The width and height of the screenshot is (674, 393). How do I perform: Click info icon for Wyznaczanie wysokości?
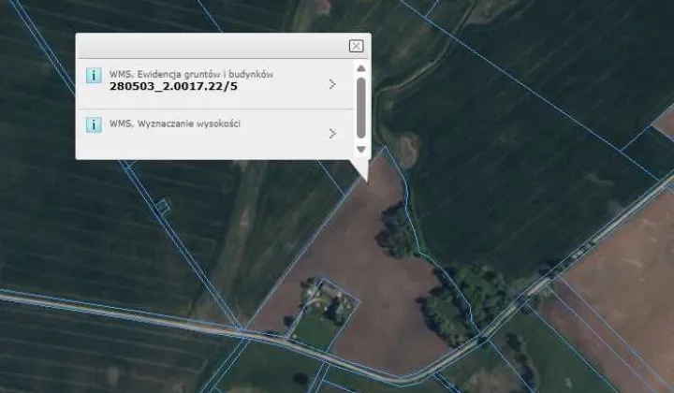(x=94, y=125)
